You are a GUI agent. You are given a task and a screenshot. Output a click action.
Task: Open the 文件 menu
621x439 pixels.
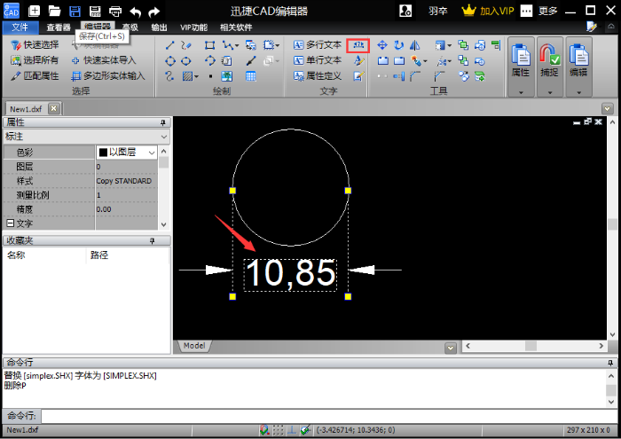point(20,27)
